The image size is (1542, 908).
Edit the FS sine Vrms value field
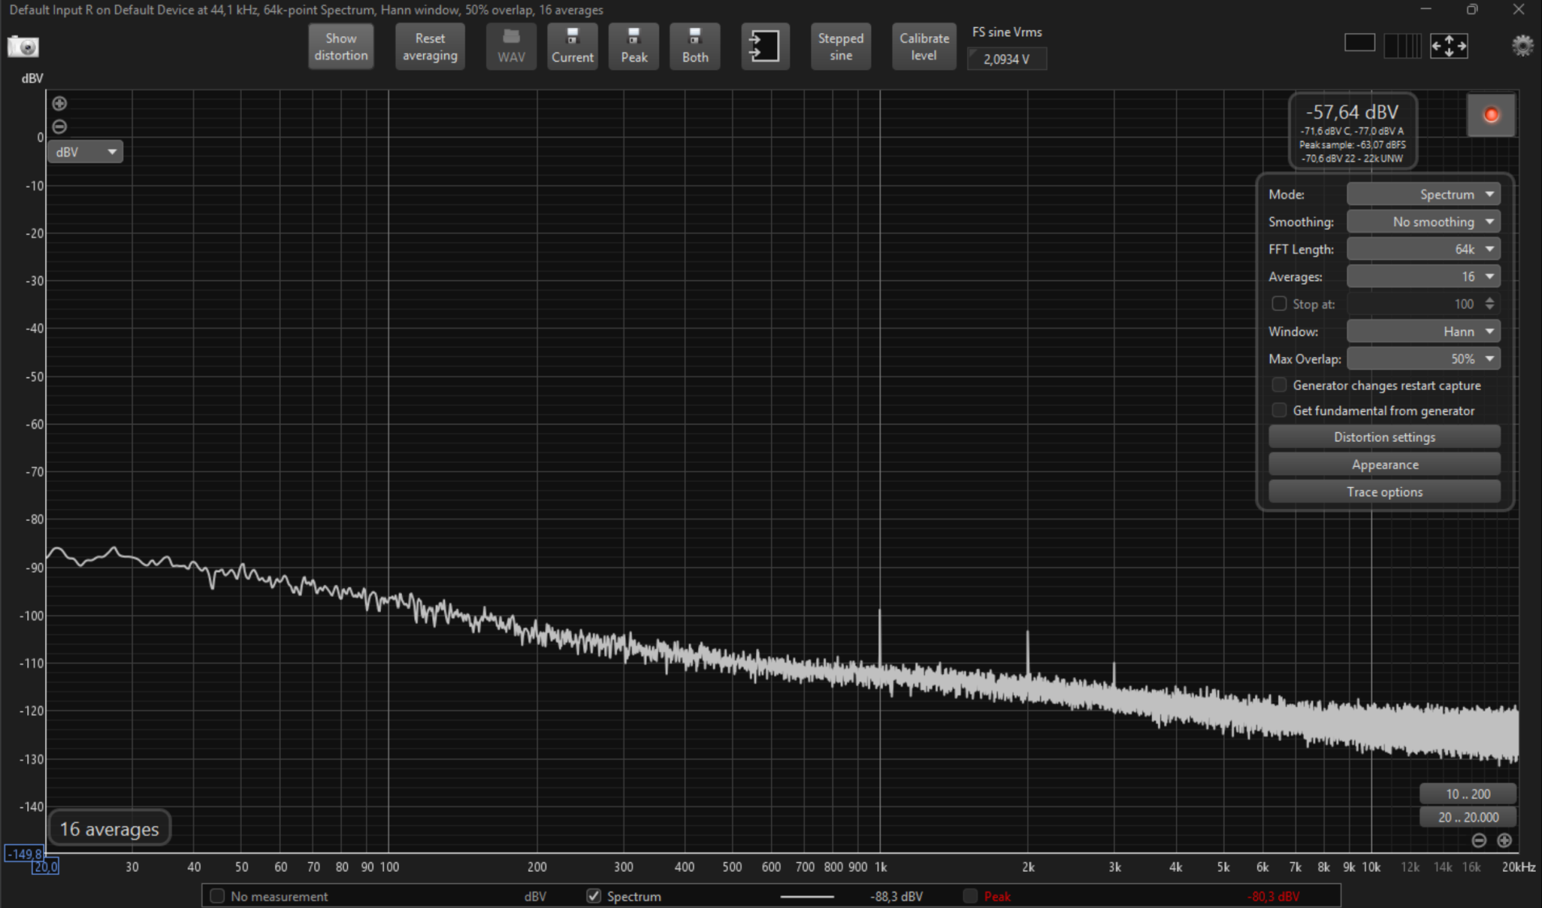pyautogui.click(x=1007, y=59)
